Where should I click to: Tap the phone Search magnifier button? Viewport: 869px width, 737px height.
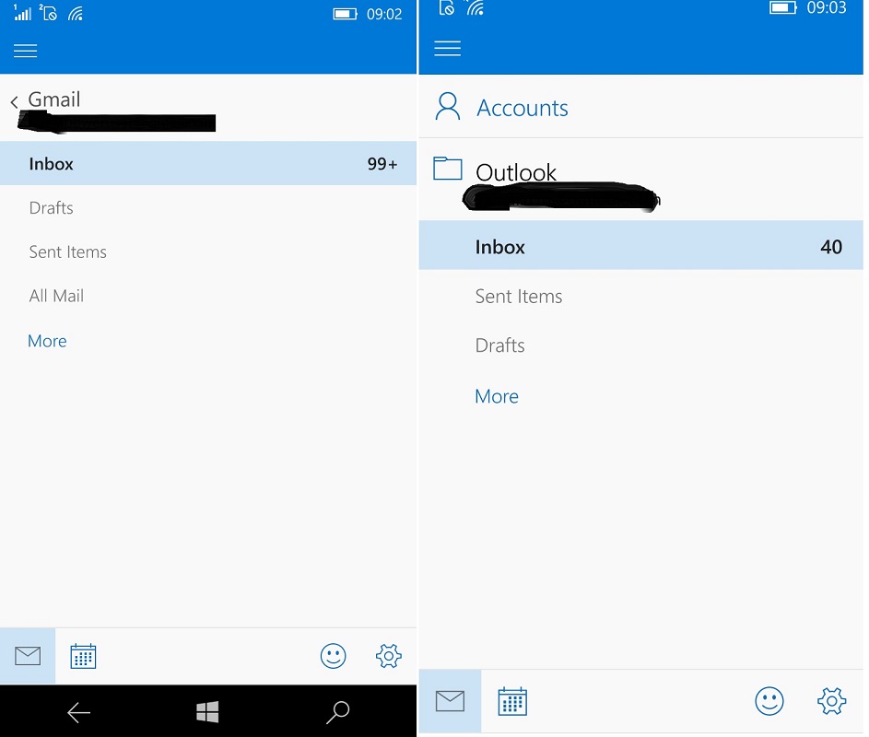(x=337, y=712)
